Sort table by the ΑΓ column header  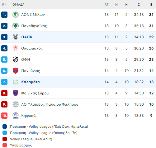(106, 5)
